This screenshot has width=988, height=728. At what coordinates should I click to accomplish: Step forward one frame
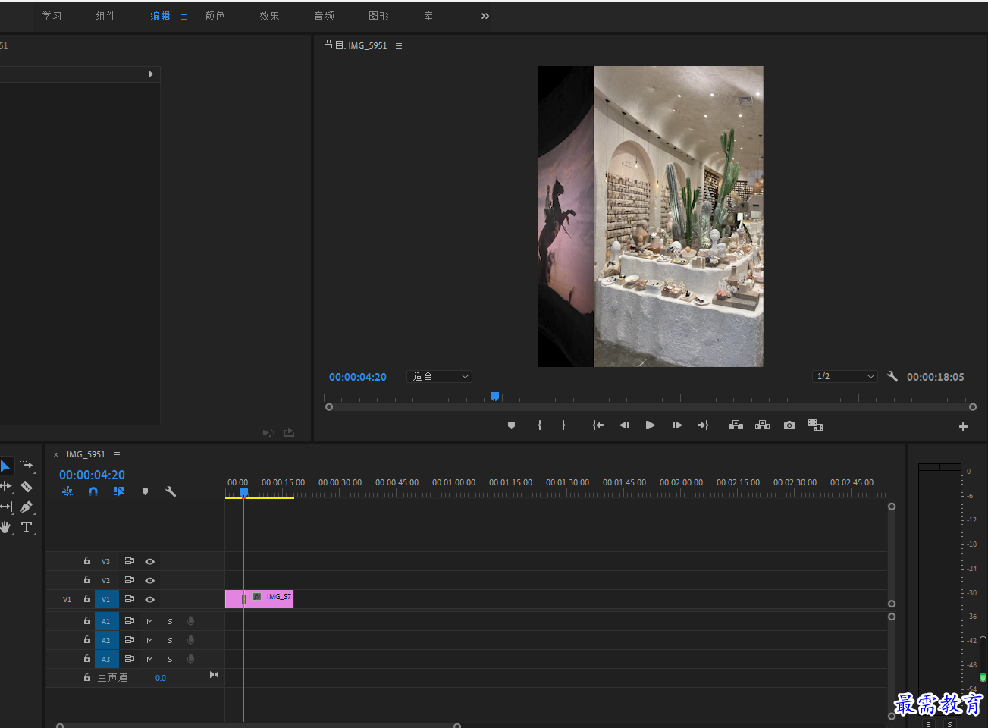pos(677,425)
